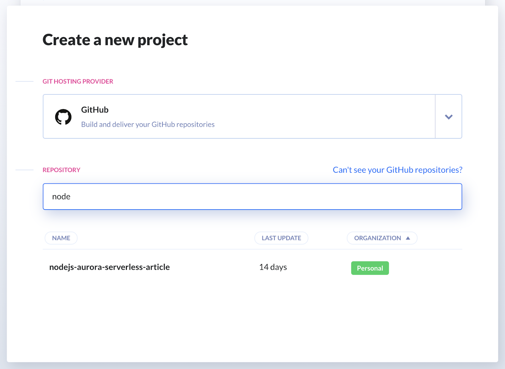Expand the Git hosting provider chevron
The width and height of the screenshot is (505, 369).
pos(449,117)
